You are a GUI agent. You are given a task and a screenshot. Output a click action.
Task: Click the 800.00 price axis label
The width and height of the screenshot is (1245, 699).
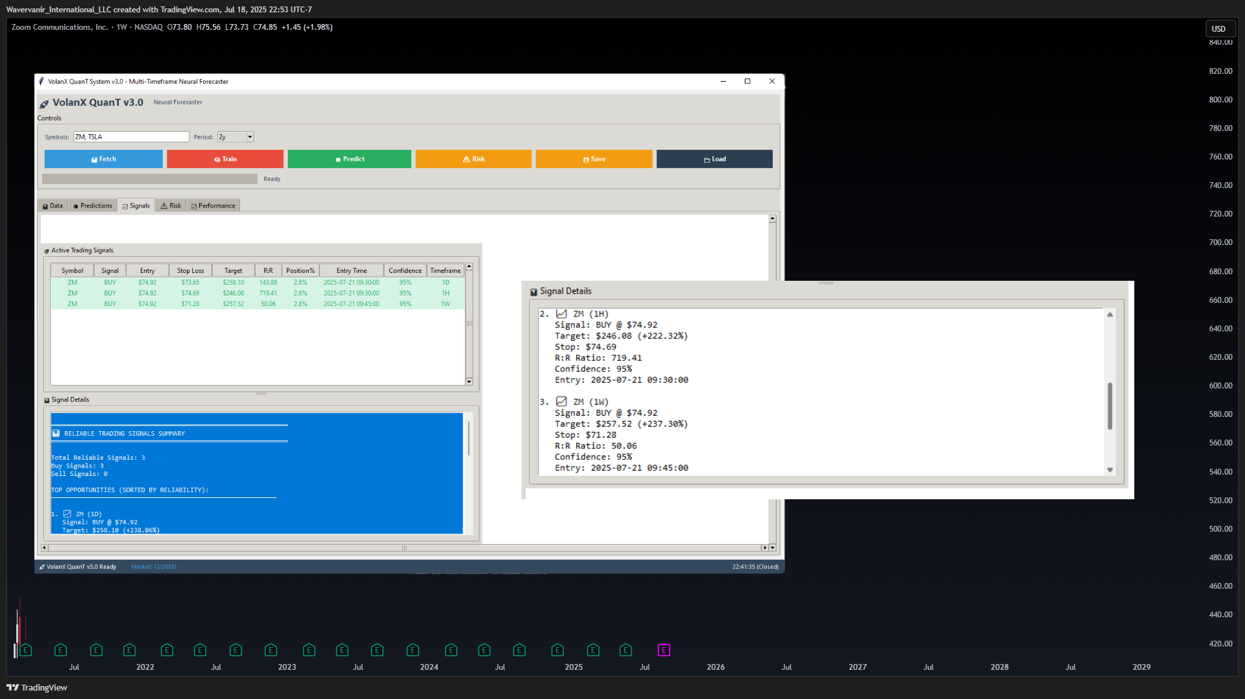click(1220, 100)
